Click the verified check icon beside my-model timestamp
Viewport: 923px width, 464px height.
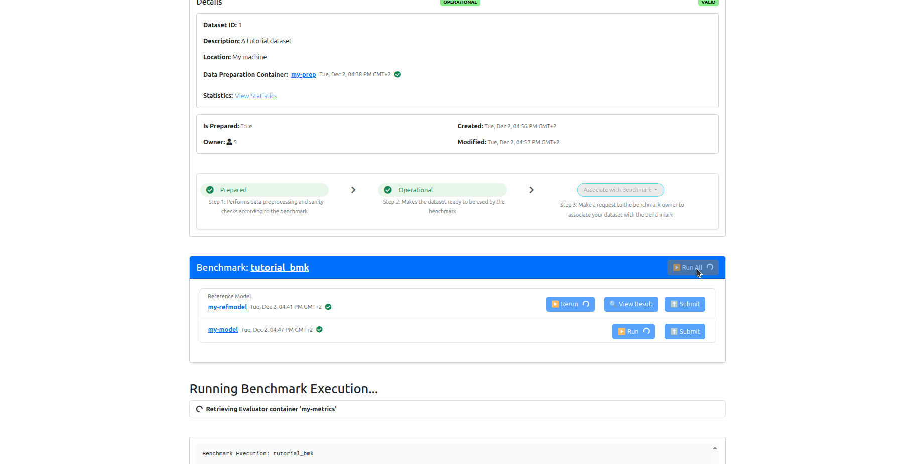(320, 330)
